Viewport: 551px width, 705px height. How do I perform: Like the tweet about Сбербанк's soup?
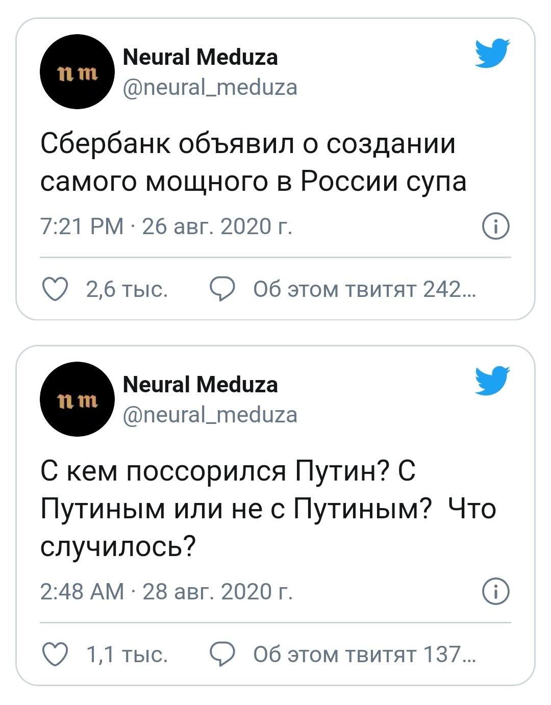pyautogui.click(x=55, y=289)
